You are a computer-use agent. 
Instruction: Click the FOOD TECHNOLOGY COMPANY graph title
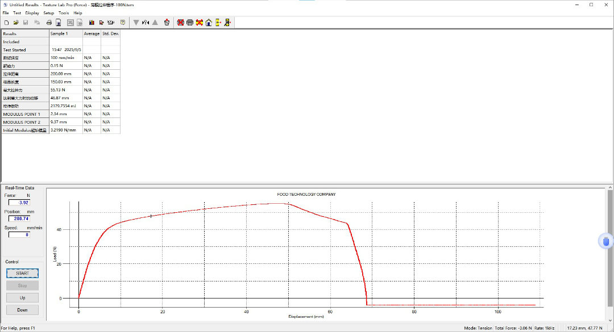[306, 194]
